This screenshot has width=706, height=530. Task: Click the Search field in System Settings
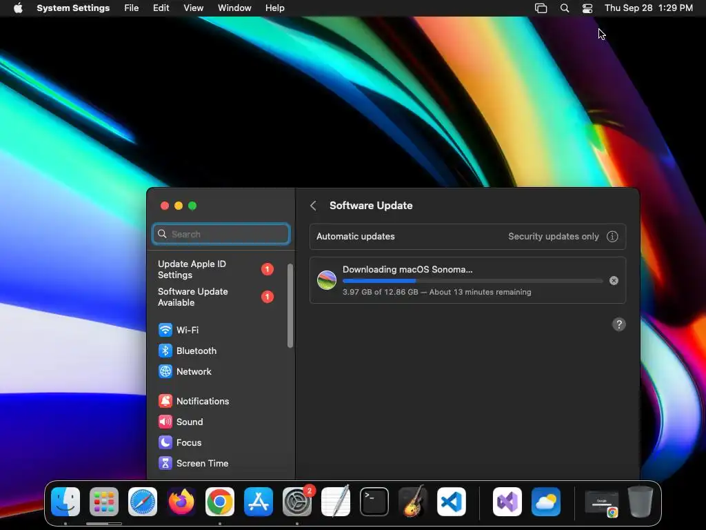click(221, 234)
